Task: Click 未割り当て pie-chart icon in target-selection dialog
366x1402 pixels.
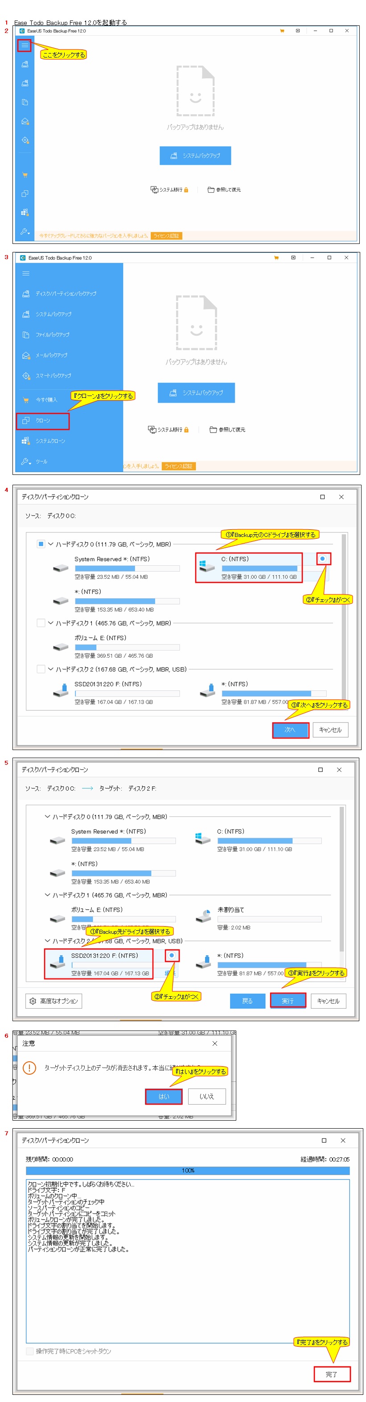Action: tap(203, 916)
